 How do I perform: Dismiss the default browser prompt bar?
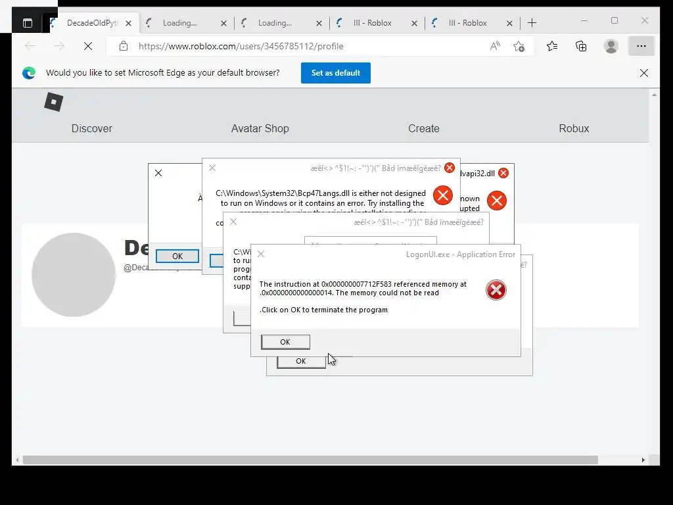coord(644,73)
